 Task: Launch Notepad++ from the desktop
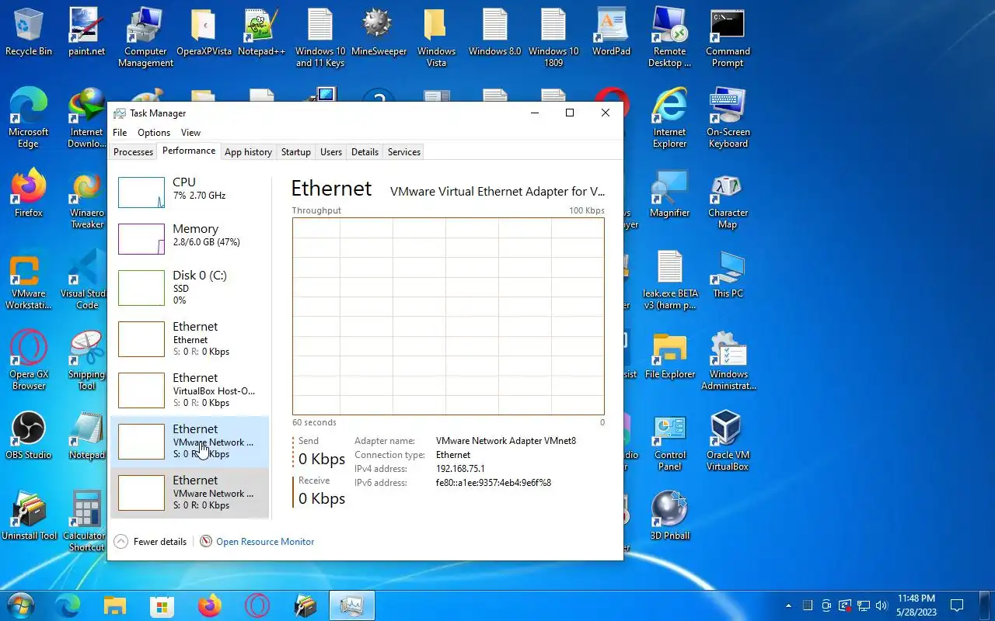[x=262, y=33]
